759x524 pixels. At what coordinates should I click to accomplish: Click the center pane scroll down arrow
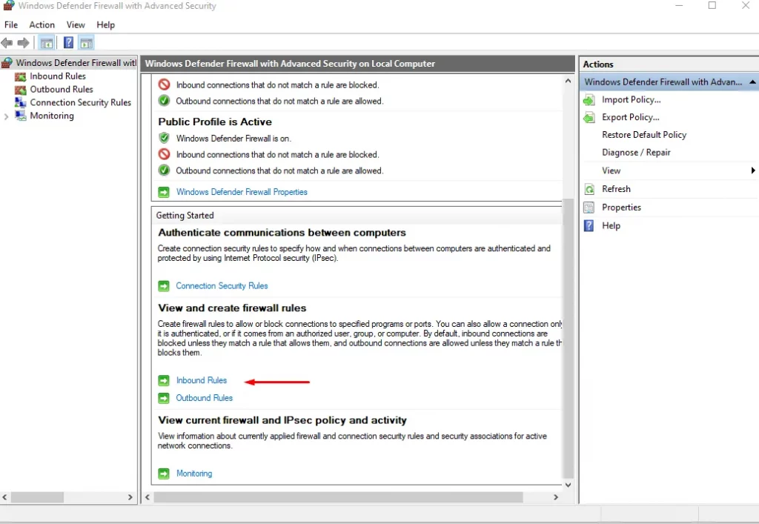568,485
